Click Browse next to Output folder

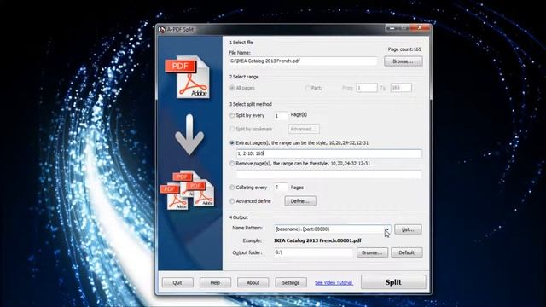(372, 252)
